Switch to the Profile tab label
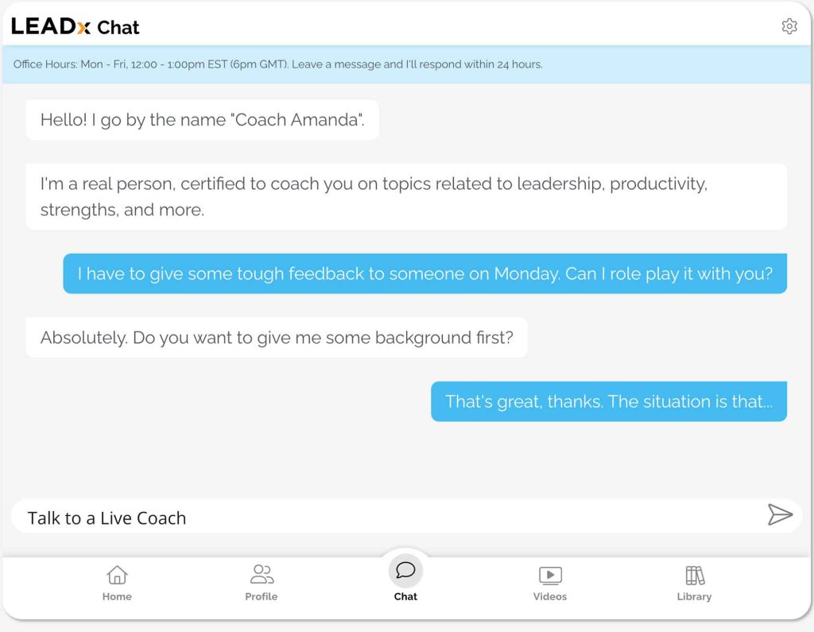 (x=261, y=596)
